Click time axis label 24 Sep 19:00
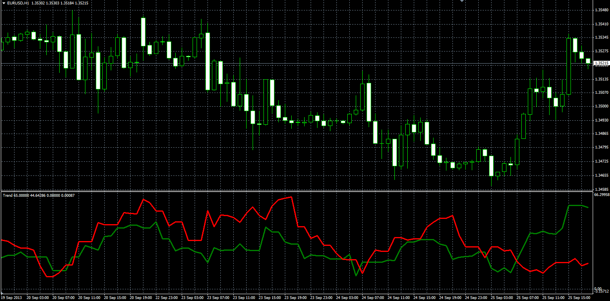This screenshot has width=610, height=301. pos(450,298)
